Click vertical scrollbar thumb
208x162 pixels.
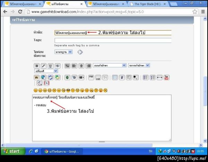205,91
